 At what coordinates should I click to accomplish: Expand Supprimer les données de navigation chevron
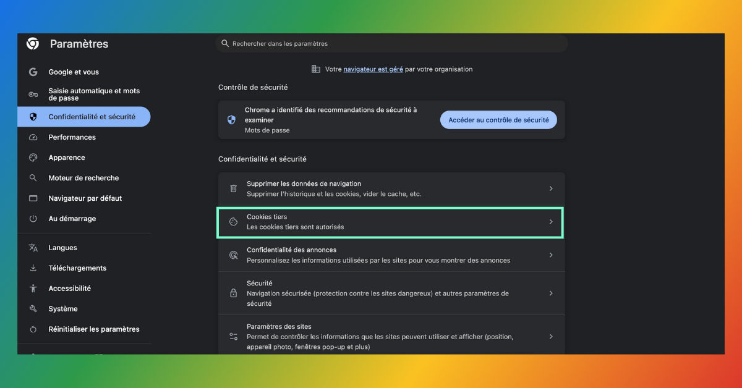(x=551, y=188)
